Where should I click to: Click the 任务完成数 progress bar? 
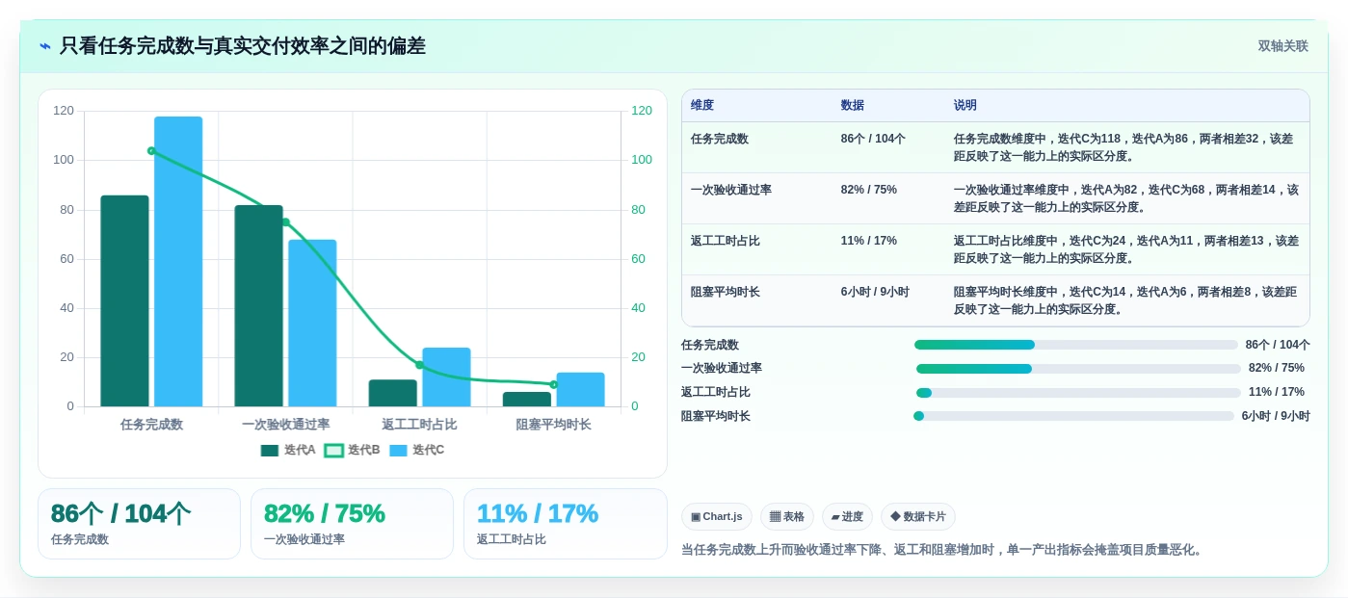(x=1076, y=345)
